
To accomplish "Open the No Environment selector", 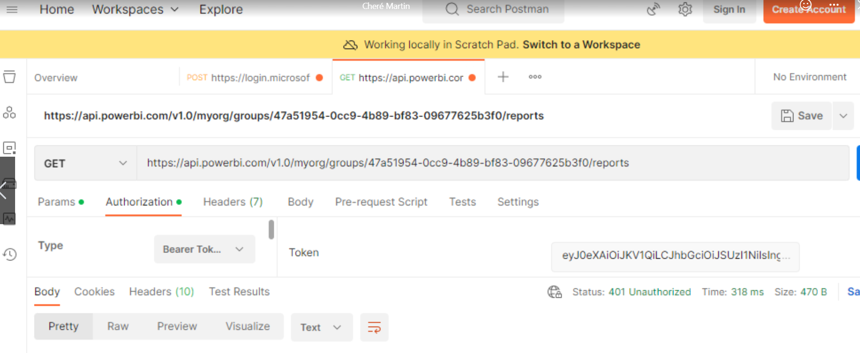I will pos(809,77).
